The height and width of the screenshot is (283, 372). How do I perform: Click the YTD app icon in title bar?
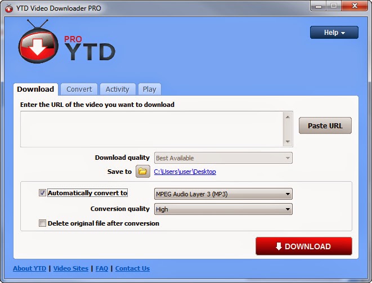coord(9,8)
